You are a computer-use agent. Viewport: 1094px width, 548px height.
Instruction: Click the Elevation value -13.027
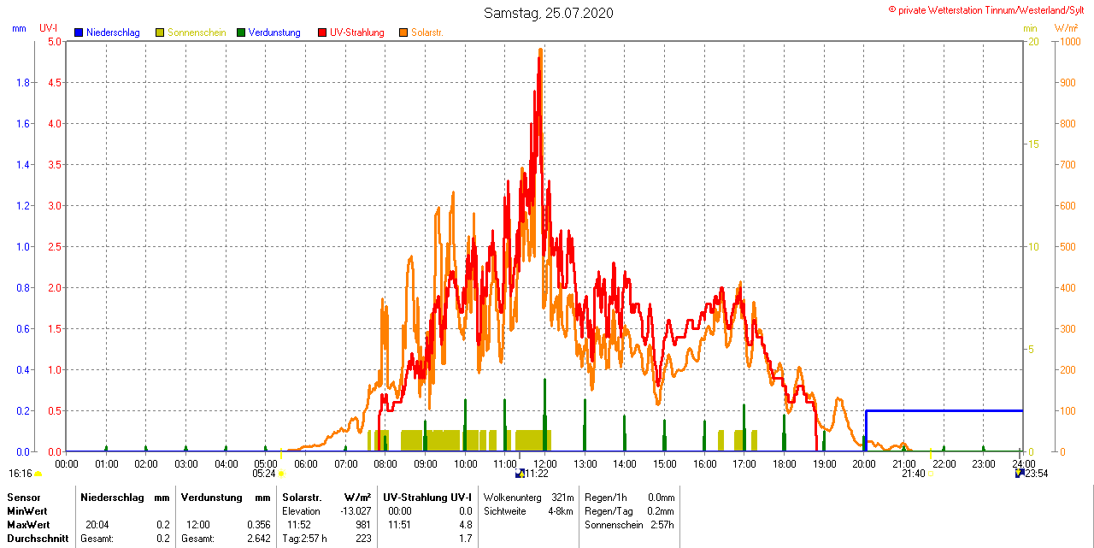coord(355,510)
